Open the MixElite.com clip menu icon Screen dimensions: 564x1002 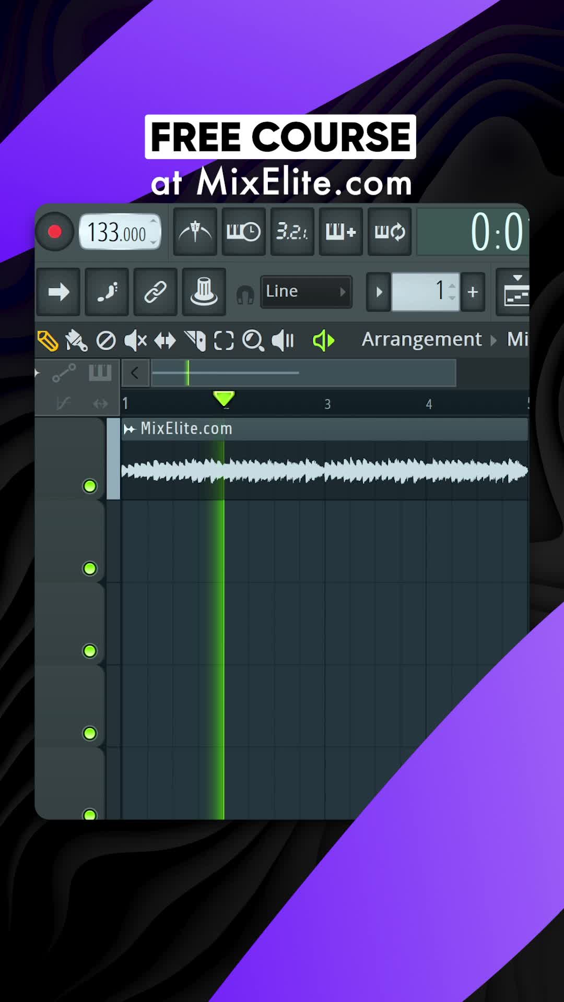[129, 429]
